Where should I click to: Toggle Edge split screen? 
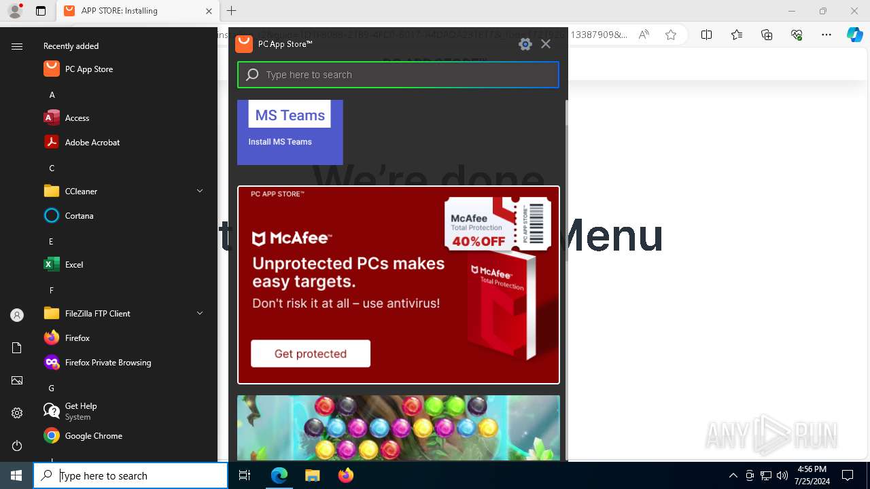coord(706,35)
